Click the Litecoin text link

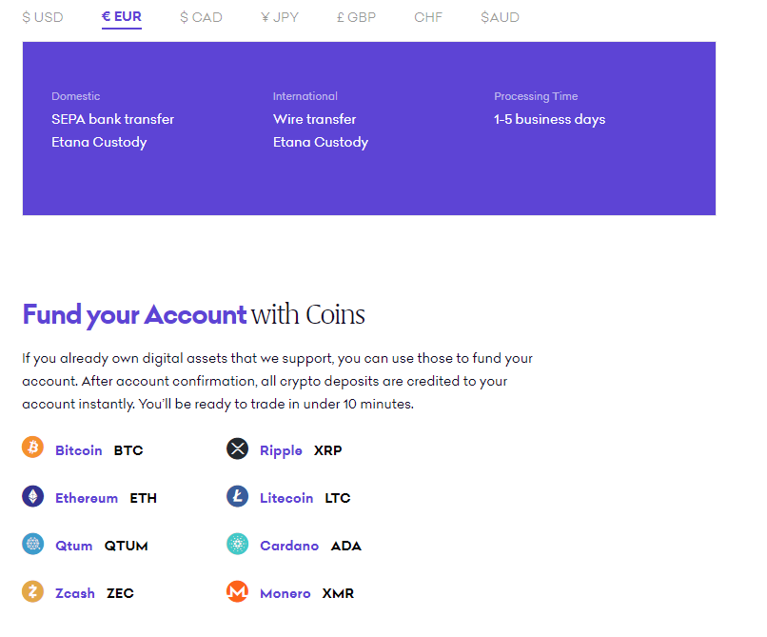(x=286, y=498)
